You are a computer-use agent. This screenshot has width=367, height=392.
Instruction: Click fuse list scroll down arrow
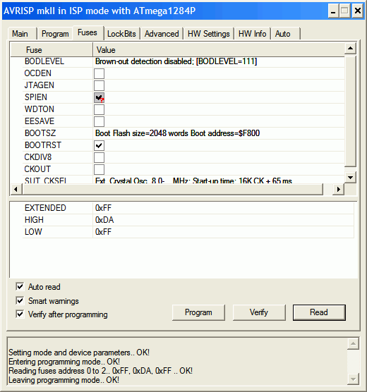point(351,178)
